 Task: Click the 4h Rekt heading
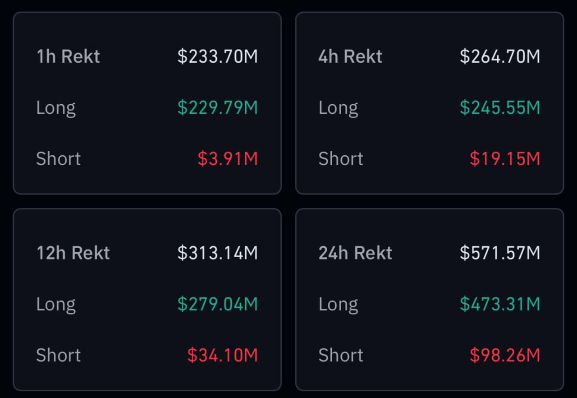click(350, 56)
